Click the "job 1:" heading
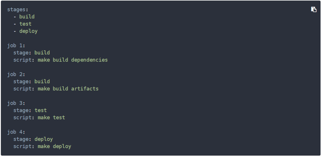This screenshot has height=157, width=322. pos(16,45)
